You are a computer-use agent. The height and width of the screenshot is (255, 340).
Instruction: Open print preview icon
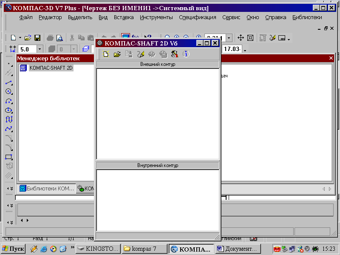point(59,38)
